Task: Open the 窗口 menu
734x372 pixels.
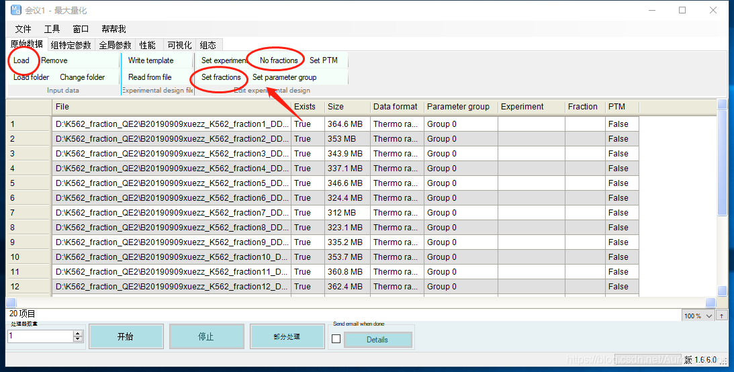Action: click(x=81, y=29)
